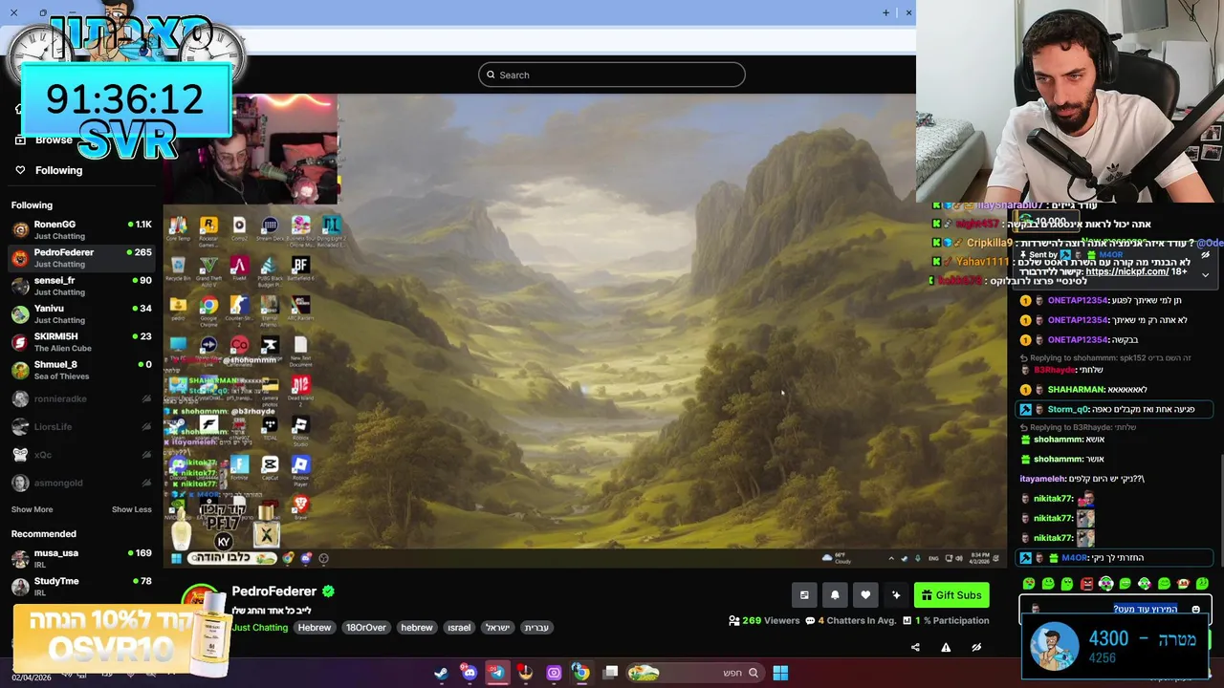Select the headphones green emote
This screenshot has height=688, width=1224.
pyautogui.click(x=1105, y=584)
